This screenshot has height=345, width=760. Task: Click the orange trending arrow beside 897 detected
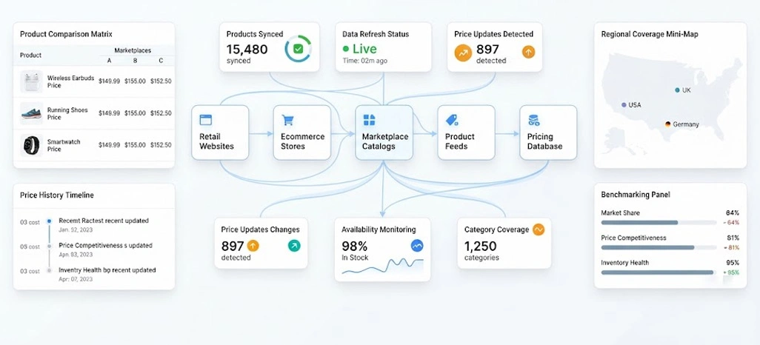(x=463, y=53)
